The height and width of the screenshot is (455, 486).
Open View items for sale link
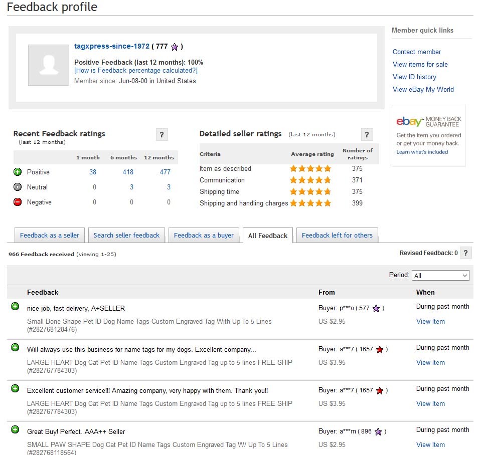pyautogui.click(x=420, y=64)
